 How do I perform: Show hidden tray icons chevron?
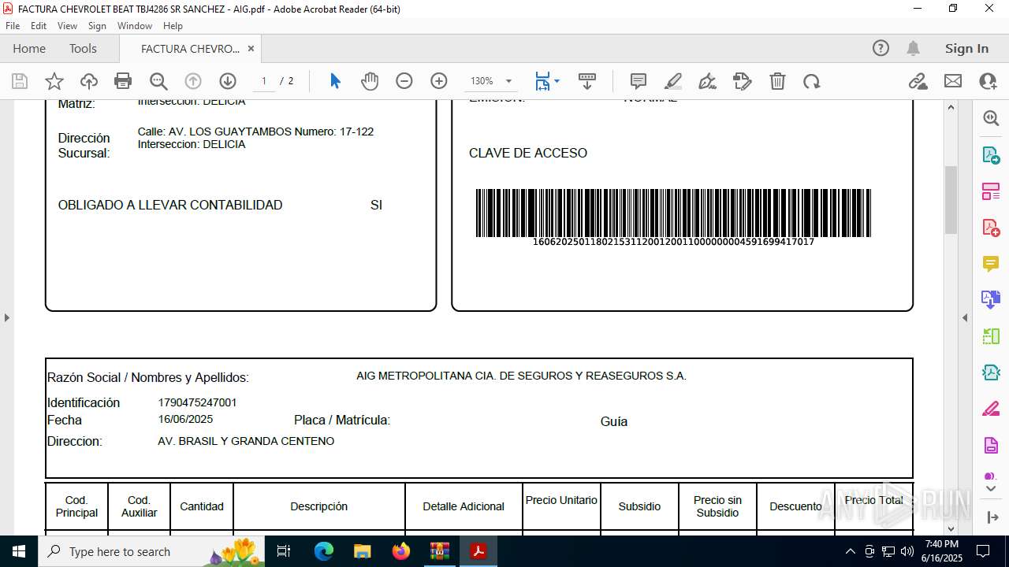point(850,551)
